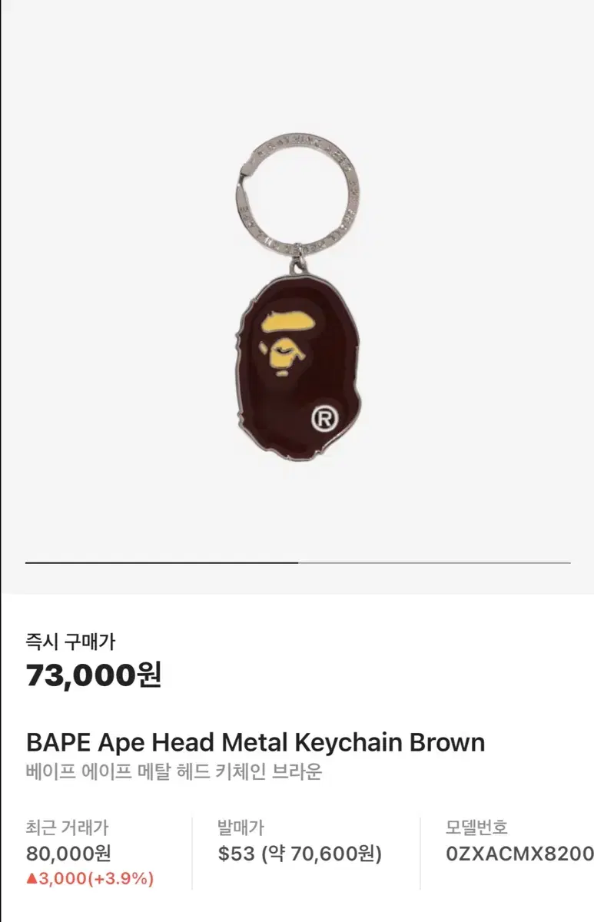Image resolution: width=594 pixels, height=922 pixels.
Task: Select the 모델번호 label
Action: click(476, 827)
